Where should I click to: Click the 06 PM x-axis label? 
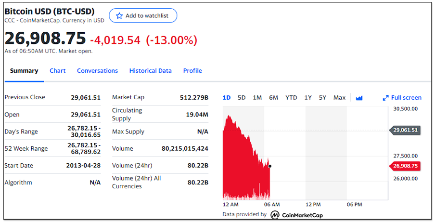click(x=355, y=205)
